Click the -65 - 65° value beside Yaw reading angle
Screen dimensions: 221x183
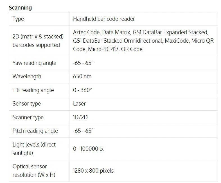coord(83,63)
